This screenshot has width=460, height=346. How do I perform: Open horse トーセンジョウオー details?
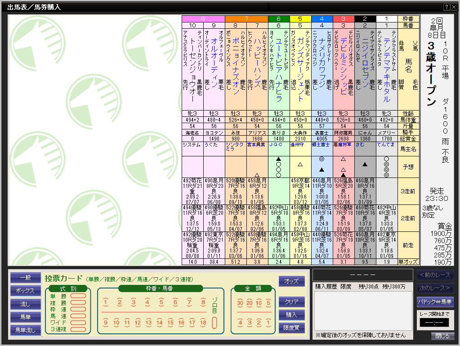click(x=192, y=70)
